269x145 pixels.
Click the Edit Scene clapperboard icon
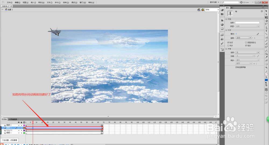199,10
